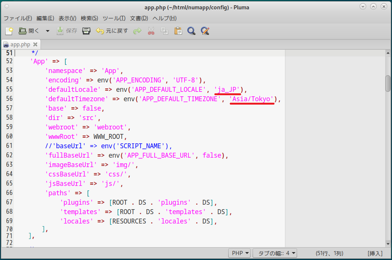The width and height of the screenshot is (392, 260).
Task: Click the copy icon in toolbar
Action: coord(164,31)
